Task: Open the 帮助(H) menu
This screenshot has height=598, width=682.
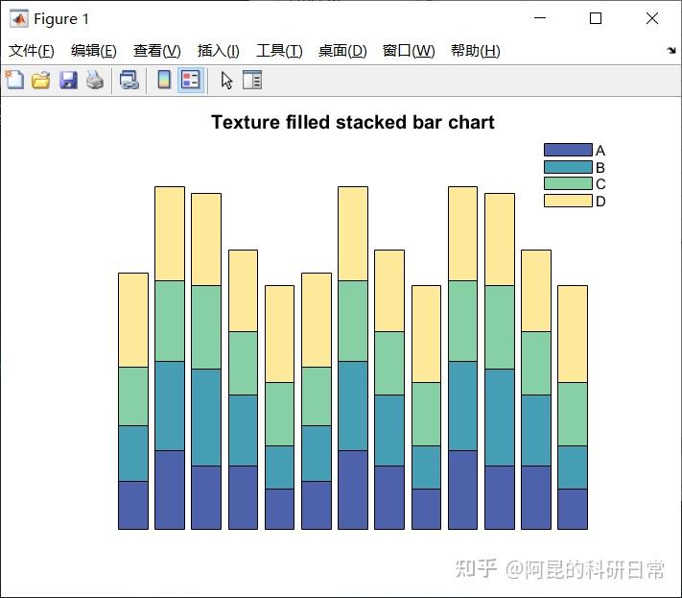Action: (x=476, y=51)
